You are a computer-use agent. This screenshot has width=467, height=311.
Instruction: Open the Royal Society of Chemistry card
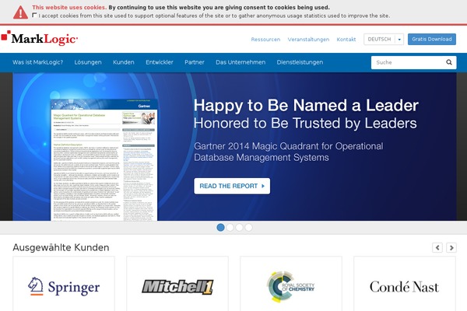tap(291, 284)
